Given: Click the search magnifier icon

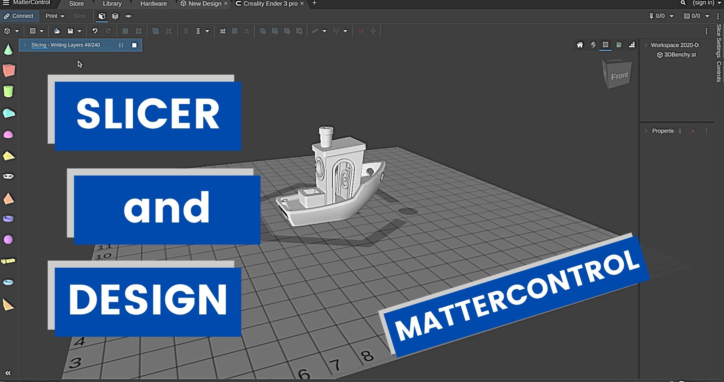Looking at the screenshot, I should point(683,3).
